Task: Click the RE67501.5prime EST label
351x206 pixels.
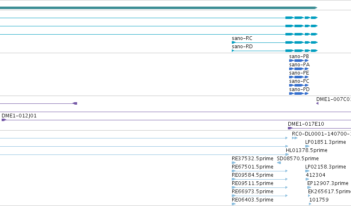Action: tap(252, 167)
